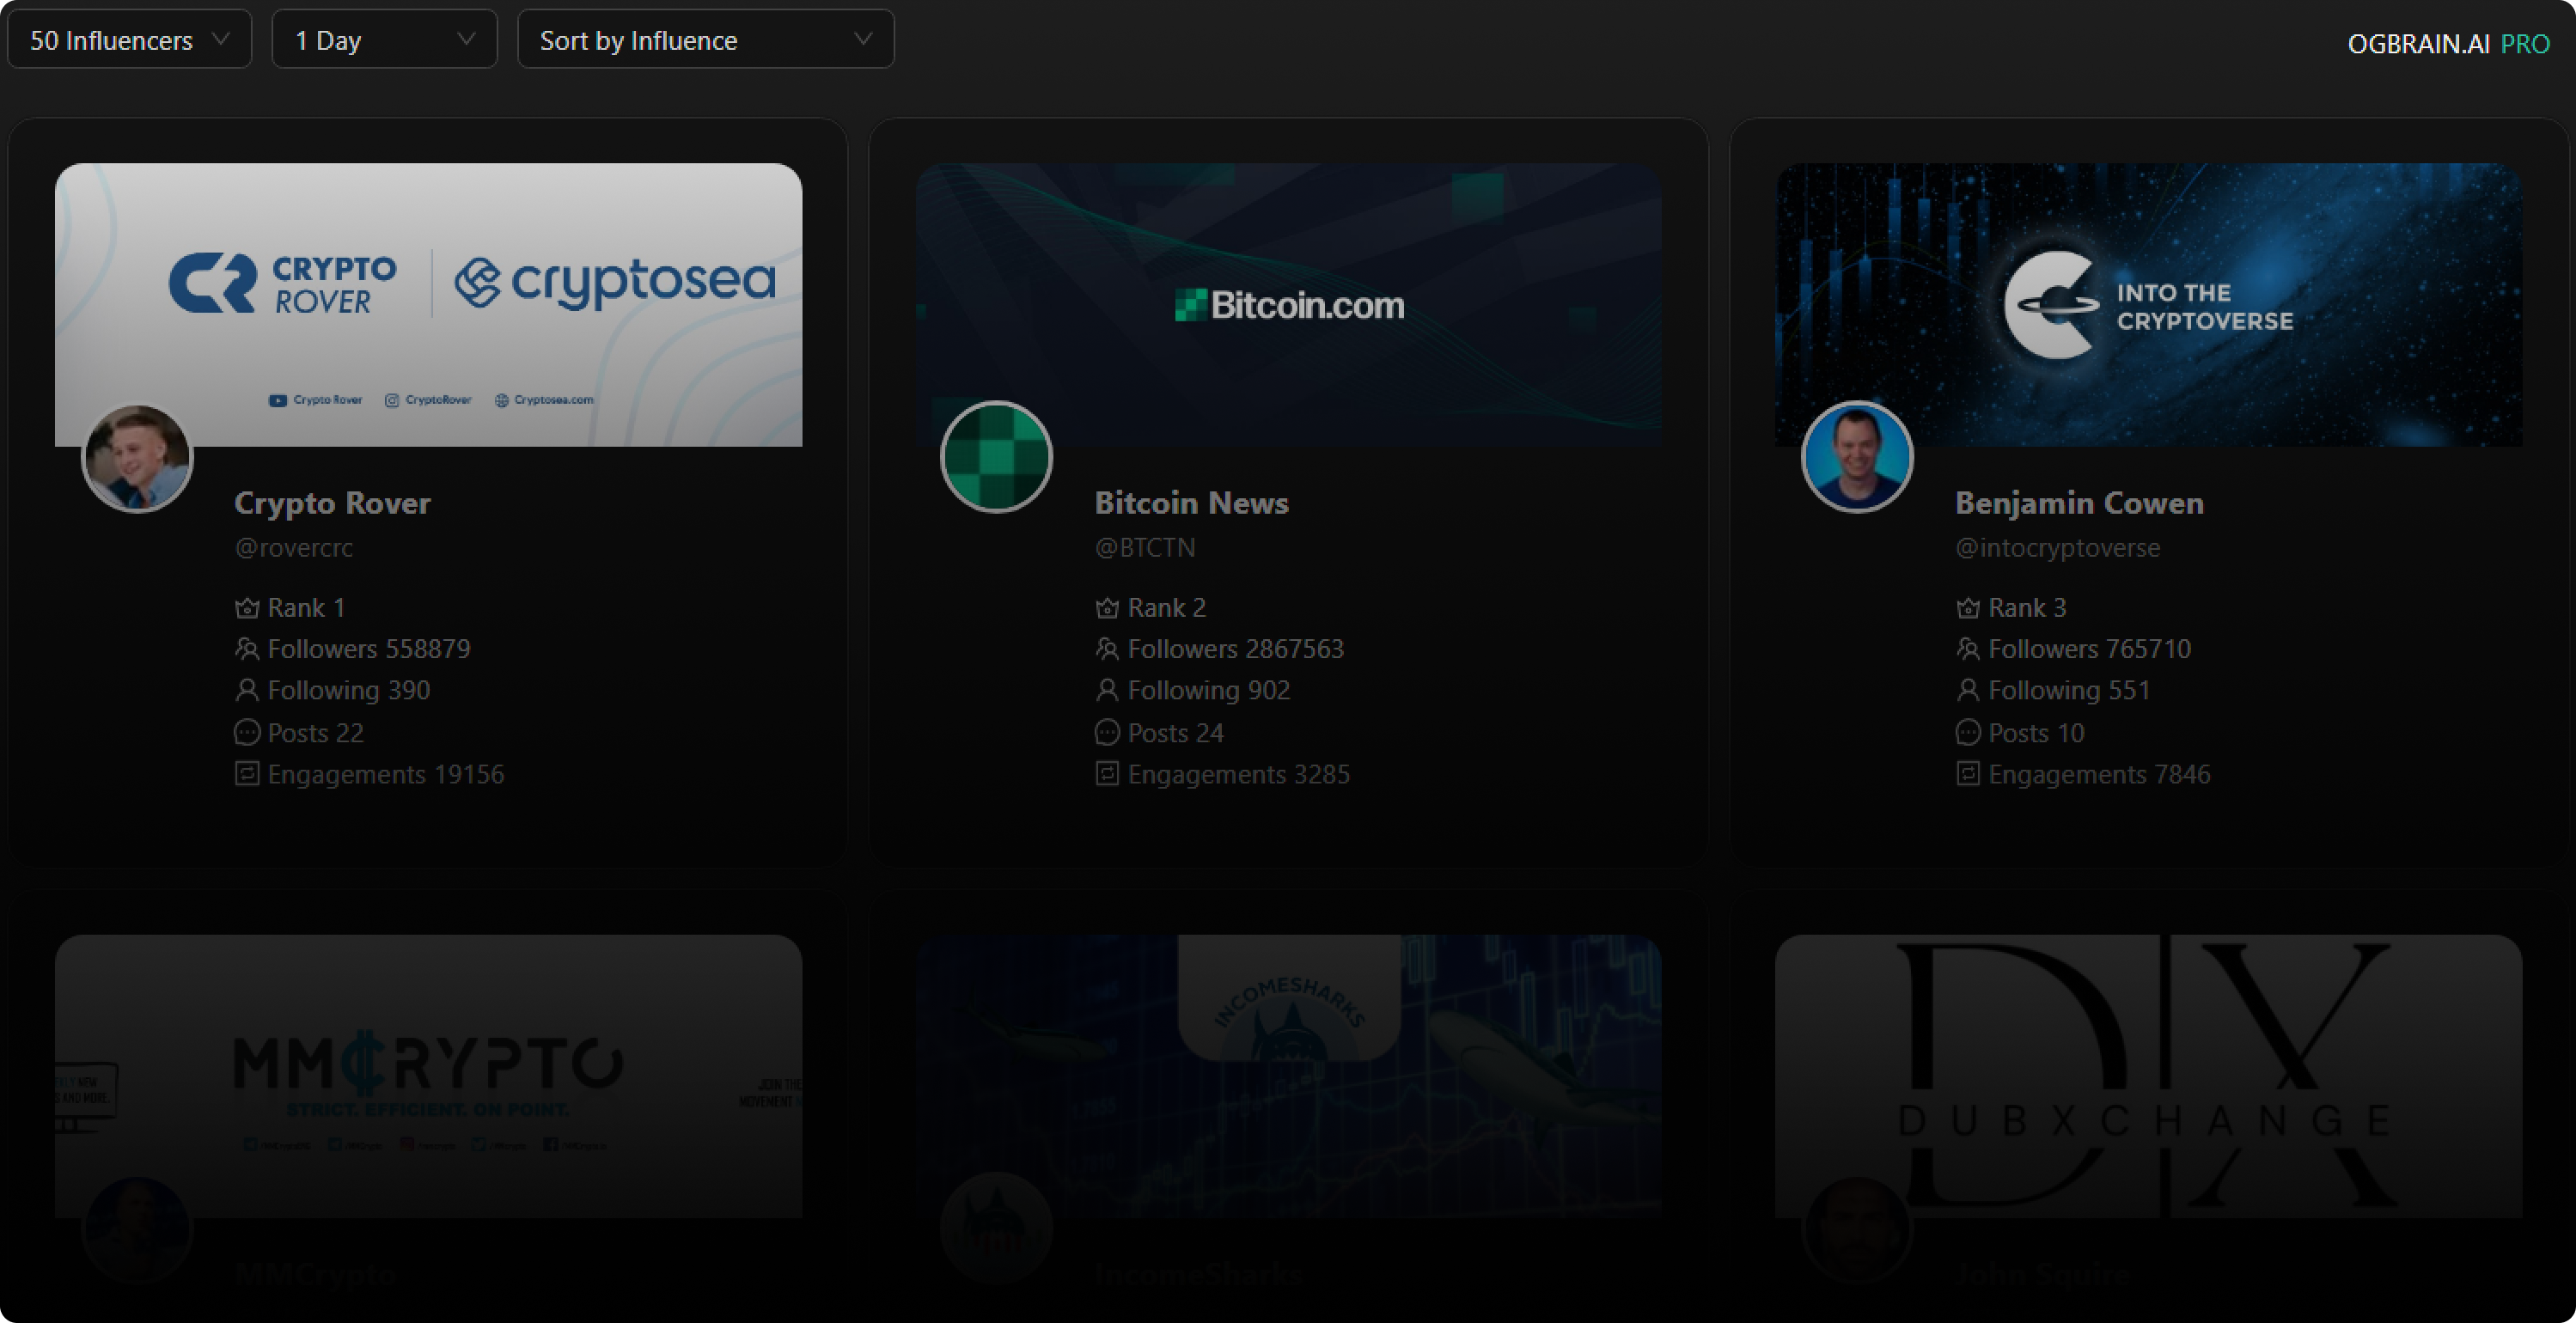This screenshot has height=1323, width=2576.
Task: Click the person icon beside Following 390
Action: pyautogui.click(x=247, y=690)
